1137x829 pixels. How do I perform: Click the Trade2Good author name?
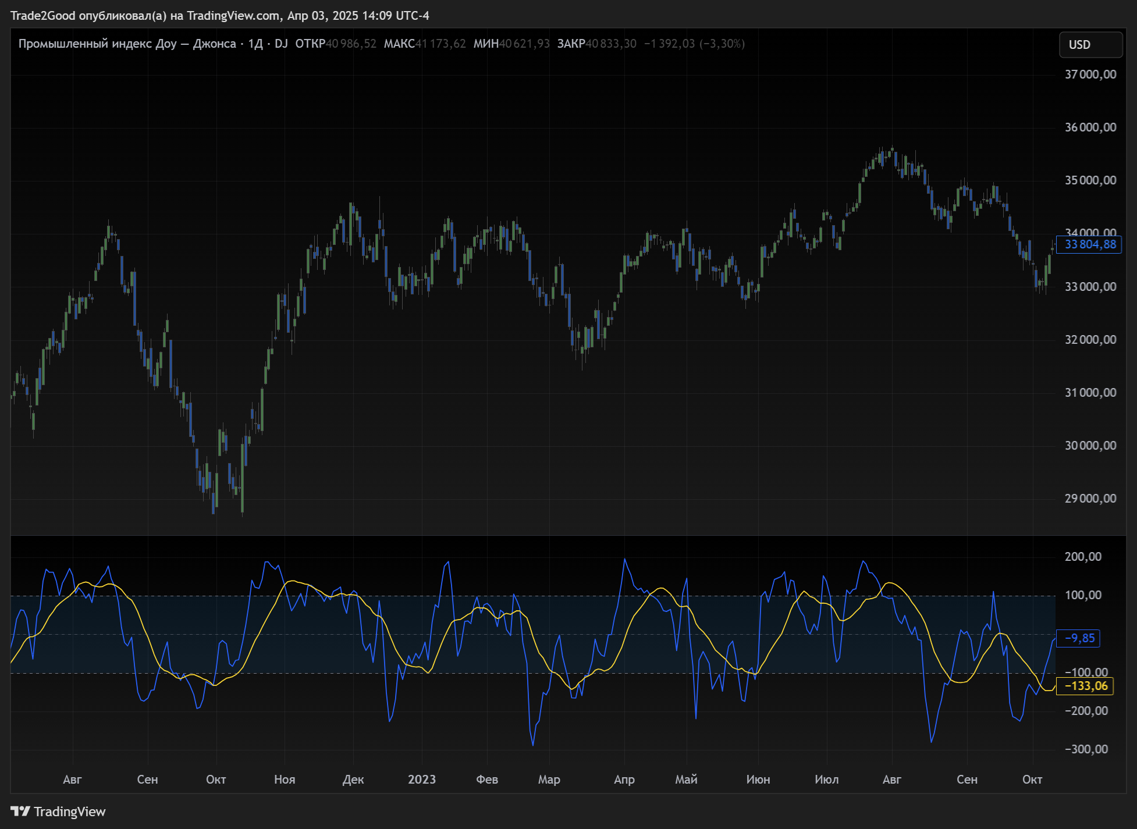[42, 16]
